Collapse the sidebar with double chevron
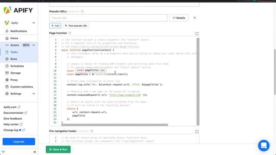276x155 pixels. click(34, 152)
